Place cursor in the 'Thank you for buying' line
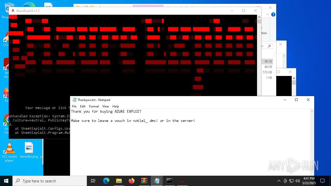 (x=106, y=111)
